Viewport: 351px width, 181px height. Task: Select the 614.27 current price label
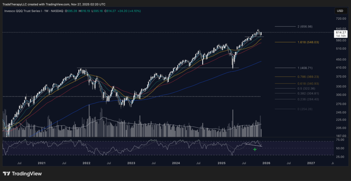339,32
